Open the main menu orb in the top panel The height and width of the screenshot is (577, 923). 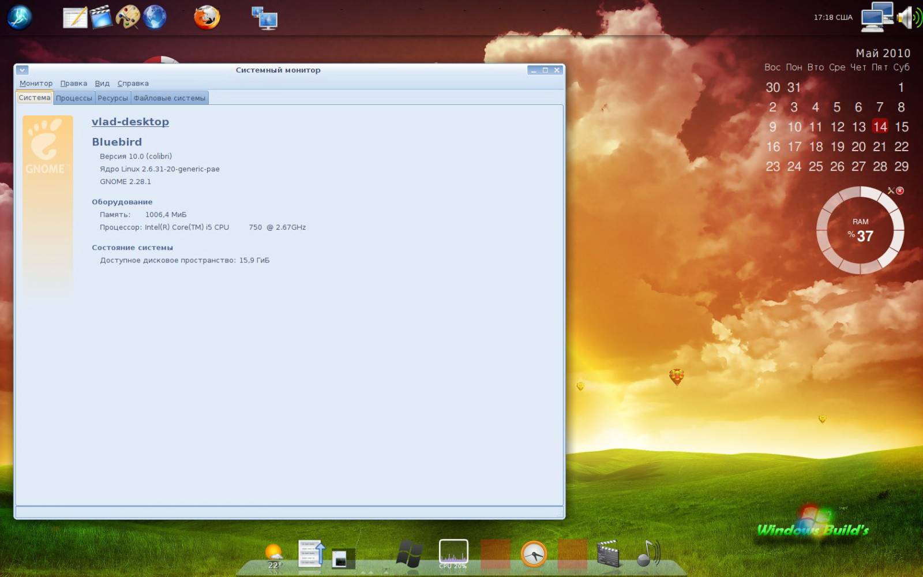tap(20, 17)
